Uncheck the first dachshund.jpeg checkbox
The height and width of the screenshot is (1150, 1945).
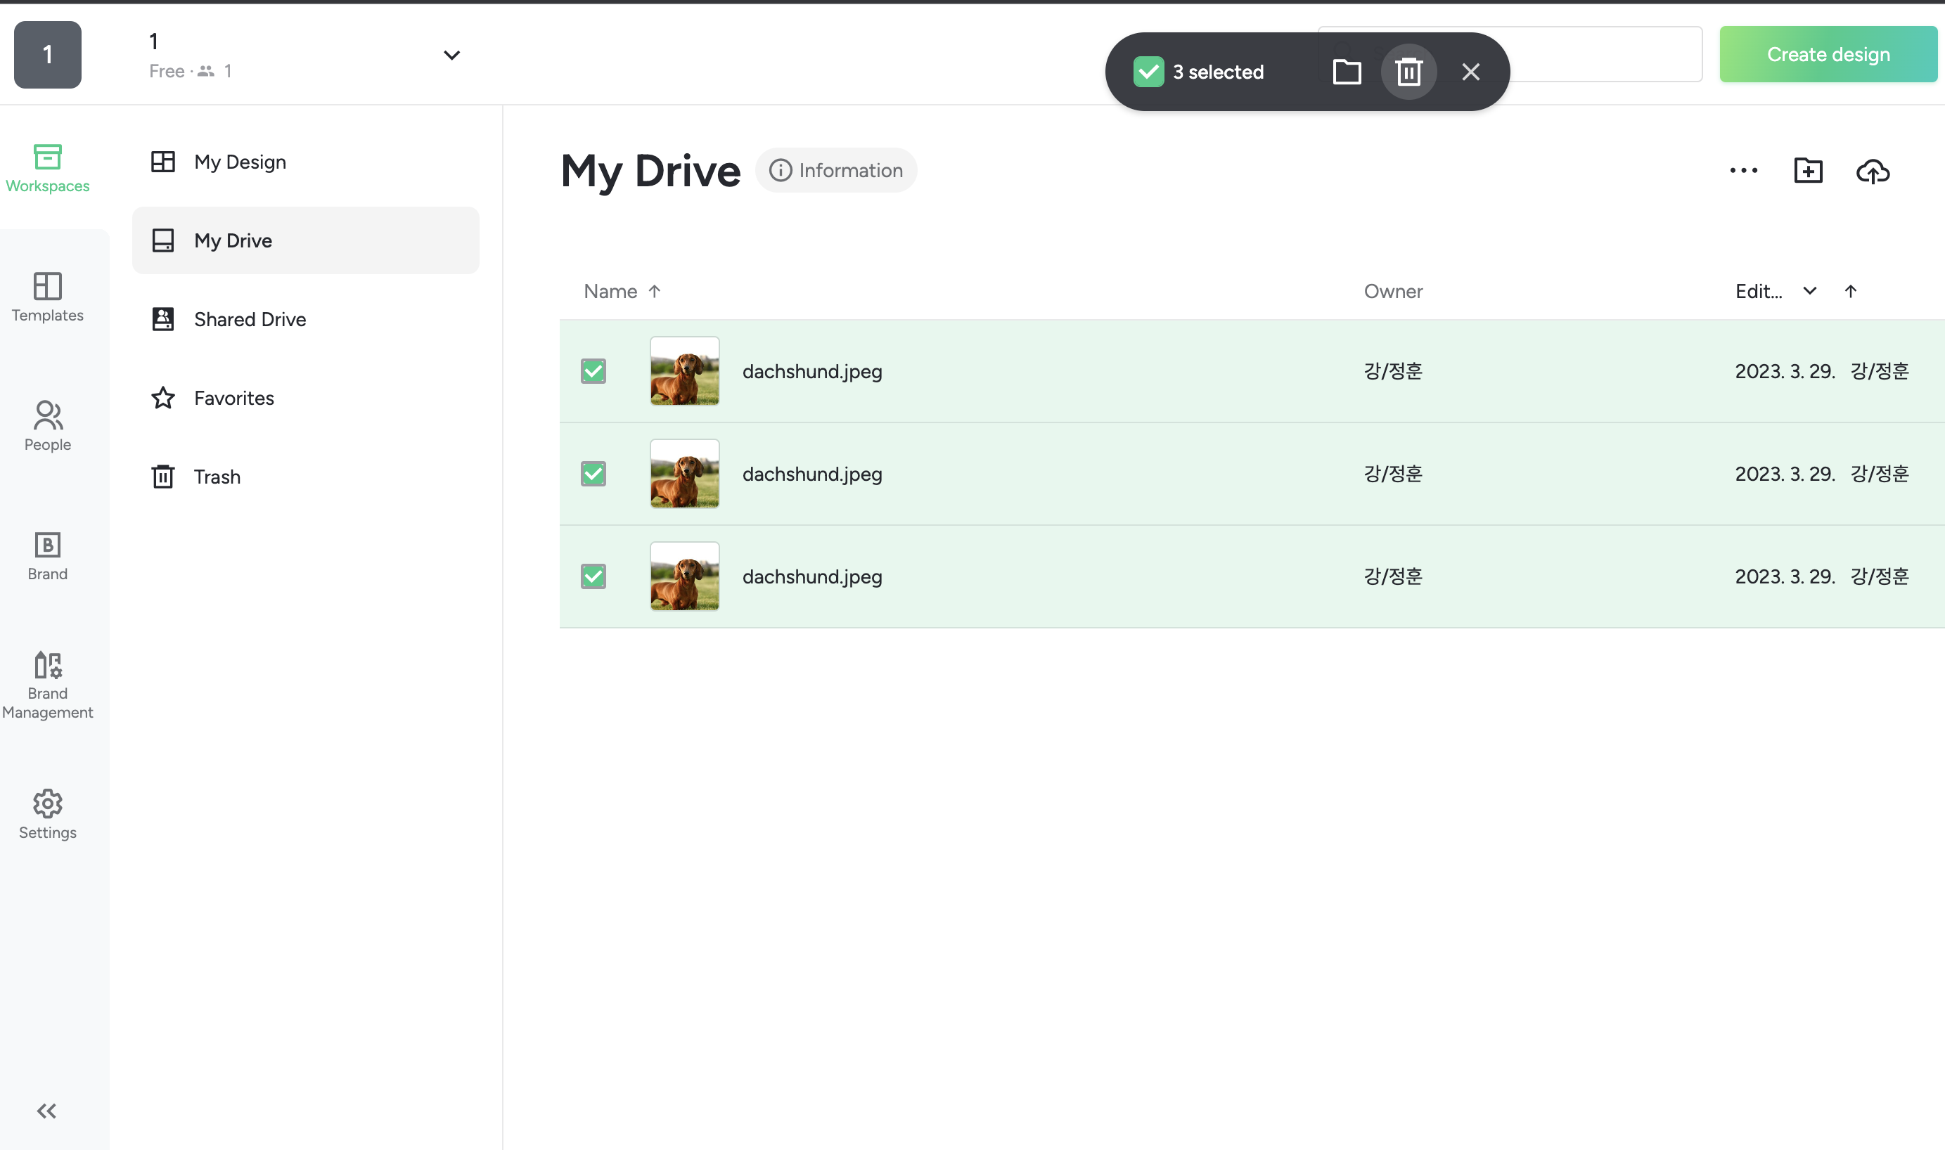[593, 371]
